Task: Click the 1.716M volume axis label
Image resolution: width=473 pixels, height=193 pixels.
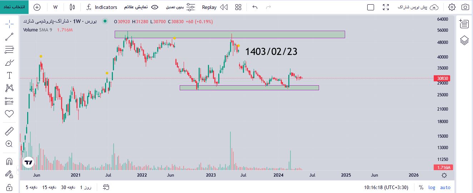Action: [x=443, y=167]
